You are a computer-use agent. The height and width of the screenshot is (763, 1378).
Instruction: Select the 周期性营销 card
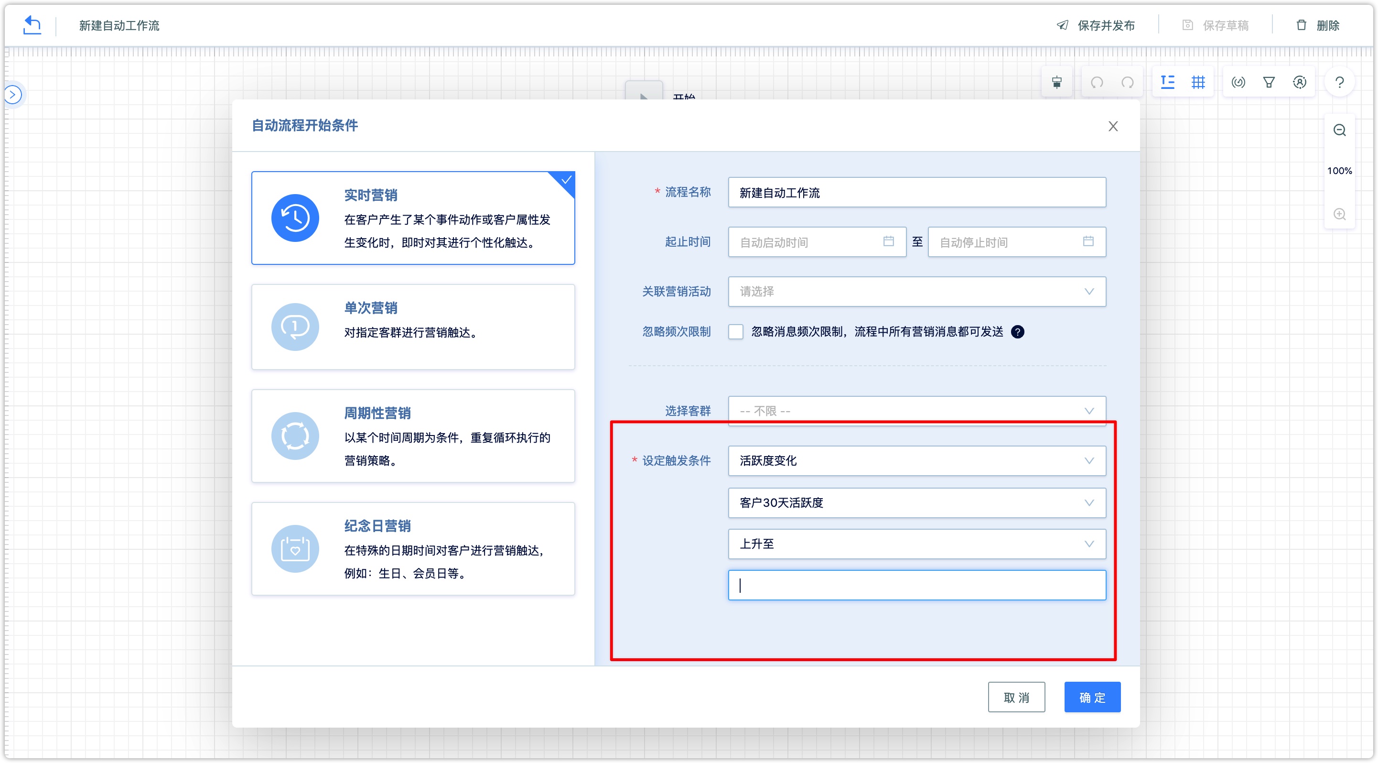(413, 436)
